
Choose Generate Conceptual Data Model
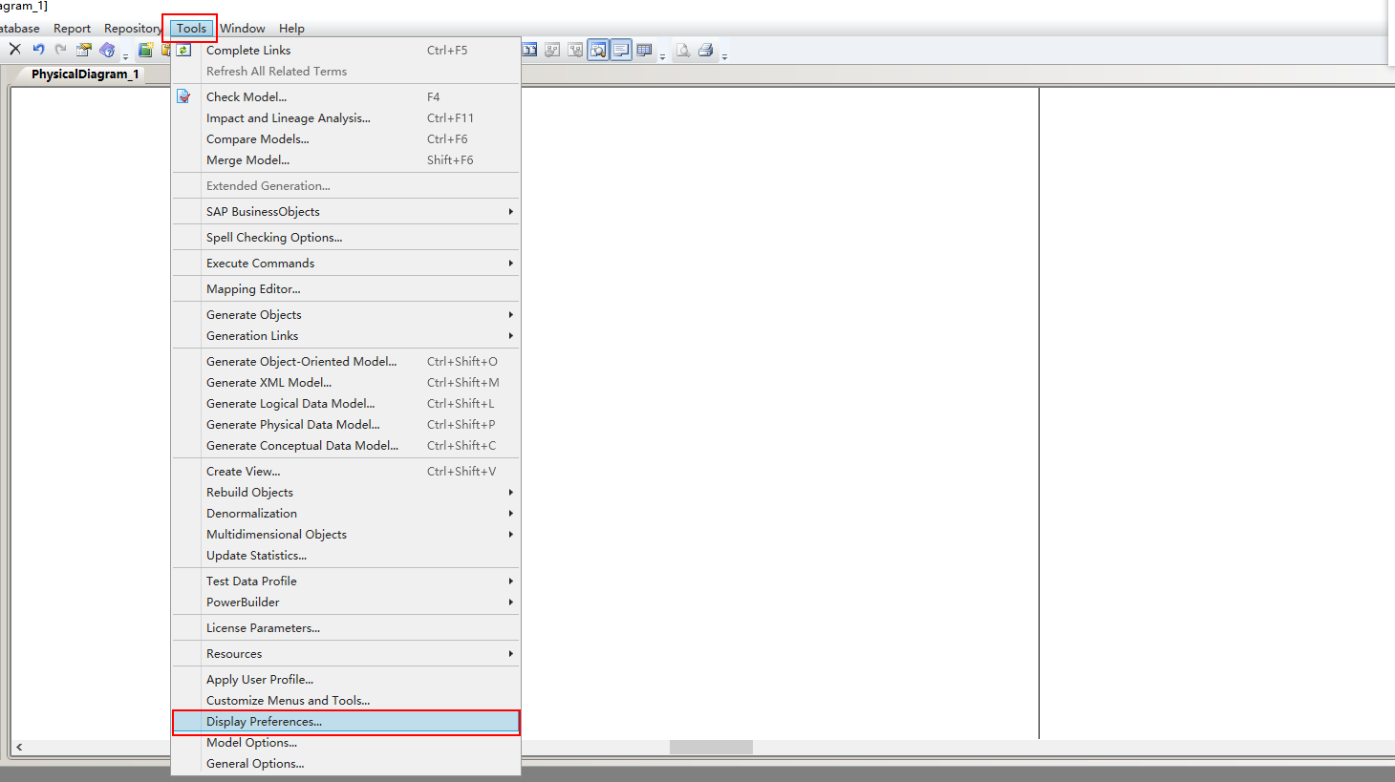pyautogui.click(x=346, y=446)
